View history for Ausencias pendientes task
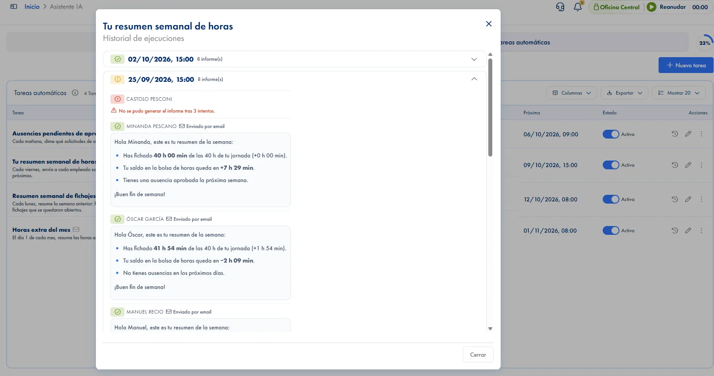The width and height of the screenshot is (714, 376). (674, 134)
